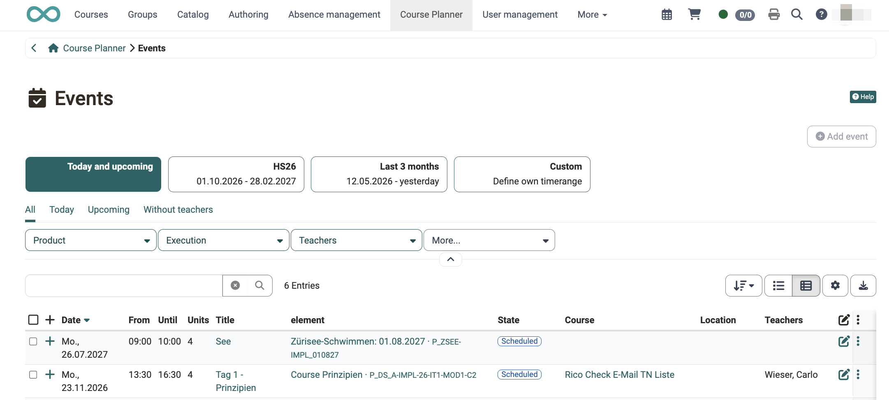The height and width of the screenshot is (400, 889).
Task: Click the green online status dot
Action: coord(723,14)
